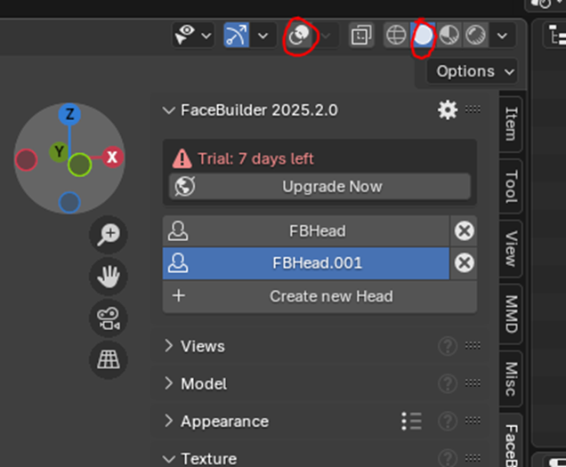This screenshot has width=566, height=467.
Task: Open FaceBuilder settings gear
Action: click(x=447, y=110)
